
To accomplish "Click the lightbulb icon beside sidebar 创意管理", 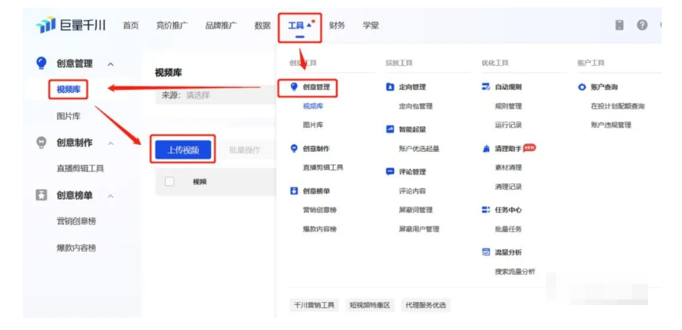I will 41,63.
